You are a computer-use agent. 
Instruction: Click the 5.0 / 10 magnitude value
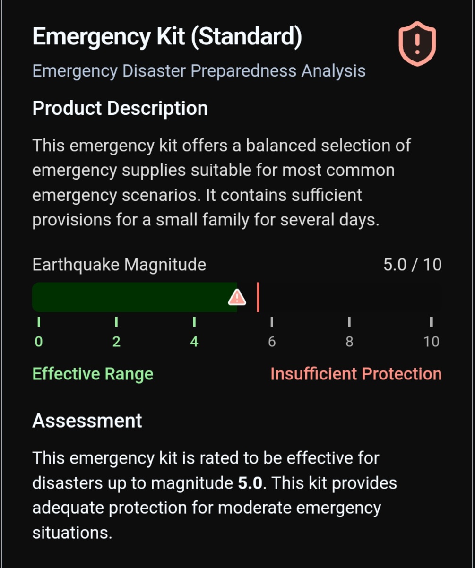point(412,265)
